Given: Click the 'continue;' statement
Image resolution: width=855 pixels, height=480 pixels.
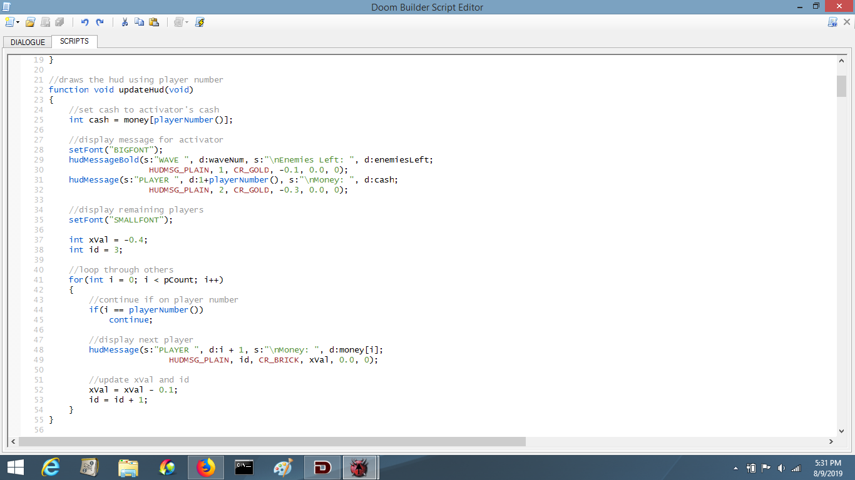Looking at the screenshot, I should pos(131,319).
